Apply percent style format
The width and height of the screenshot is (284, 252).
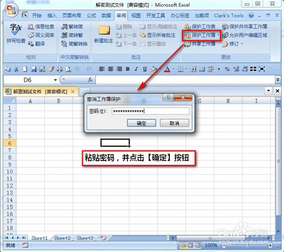click(x=227, y=69)
